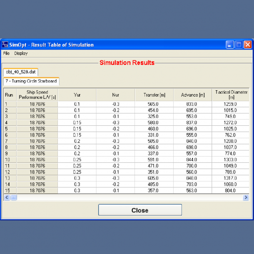Select the obj_40_528.dat tab
This screenshot has height=254, width=254.
tap(20, 72)
